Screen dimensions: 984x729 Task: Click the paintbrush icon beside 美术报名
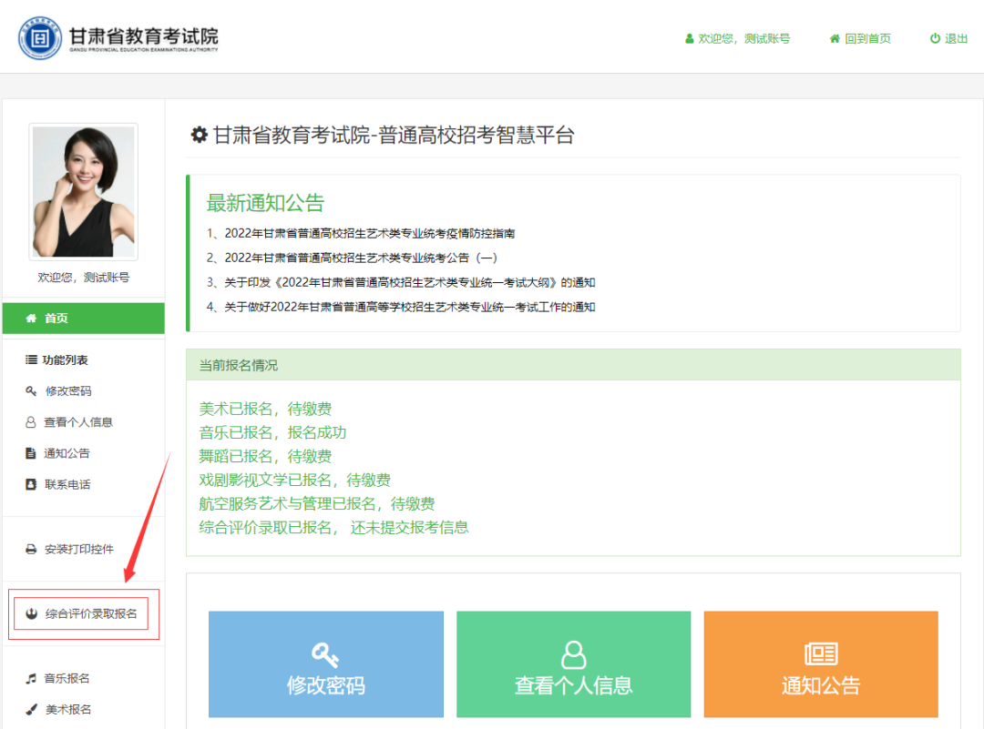tap(31, 710)
